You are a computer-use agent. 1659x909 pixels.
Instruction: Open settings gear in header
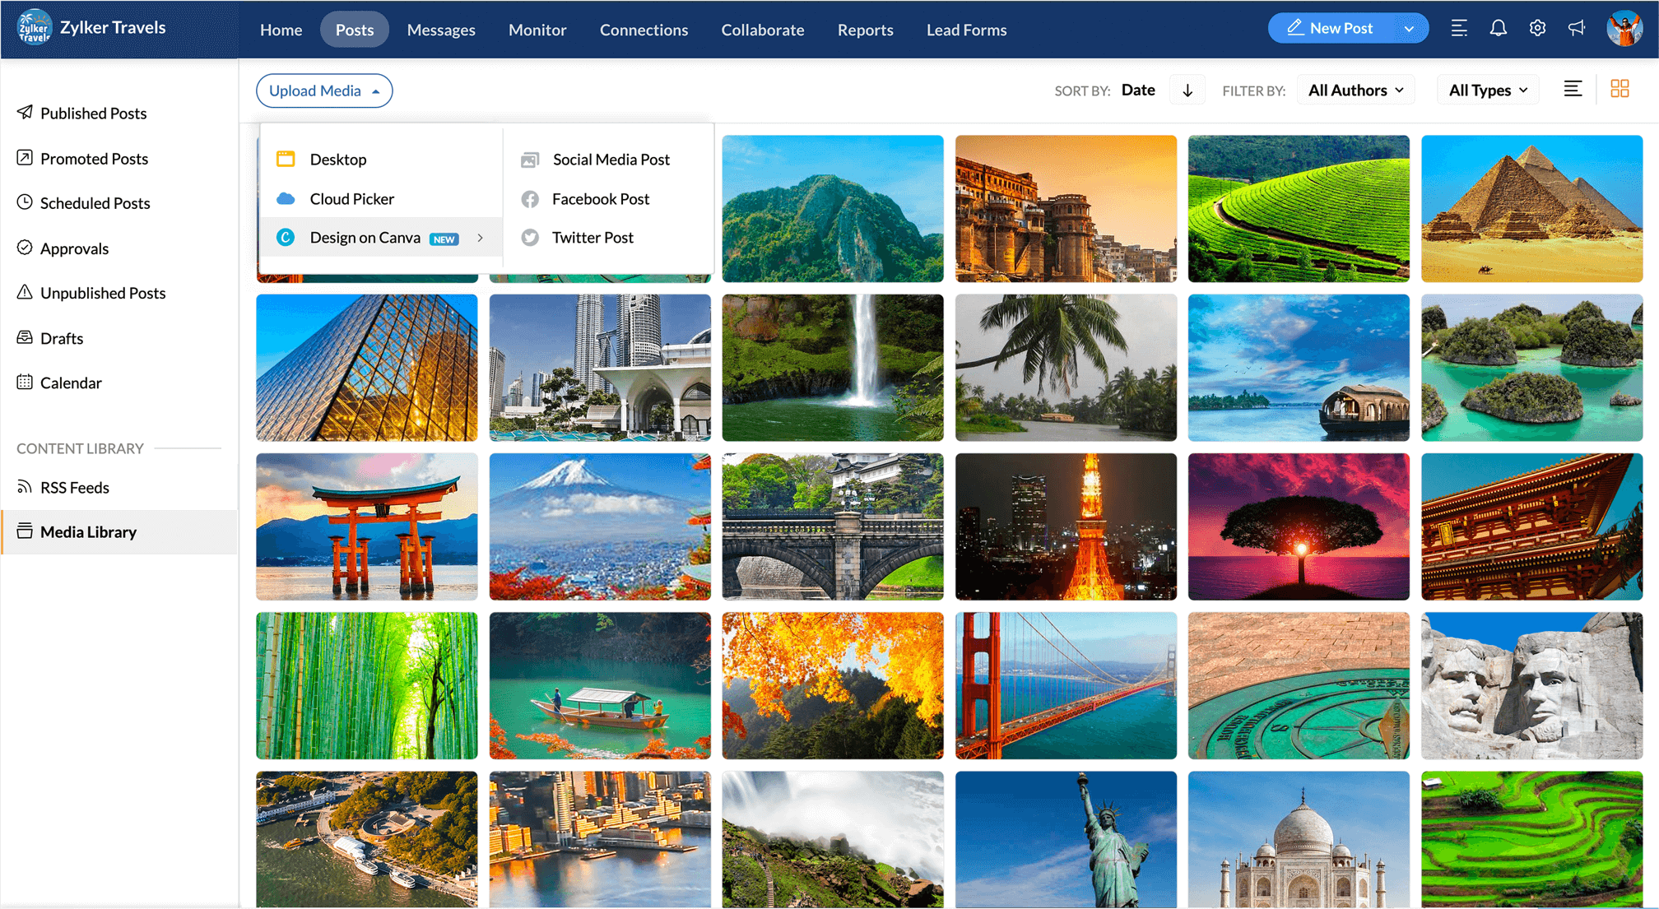[1537, 29]
